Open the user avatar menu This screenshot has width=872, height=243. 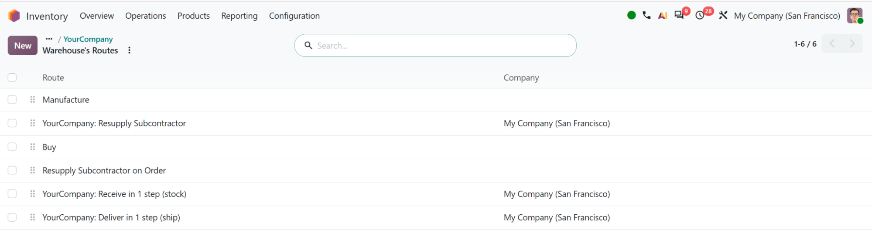pyautogui.click(x=855, y=16)
